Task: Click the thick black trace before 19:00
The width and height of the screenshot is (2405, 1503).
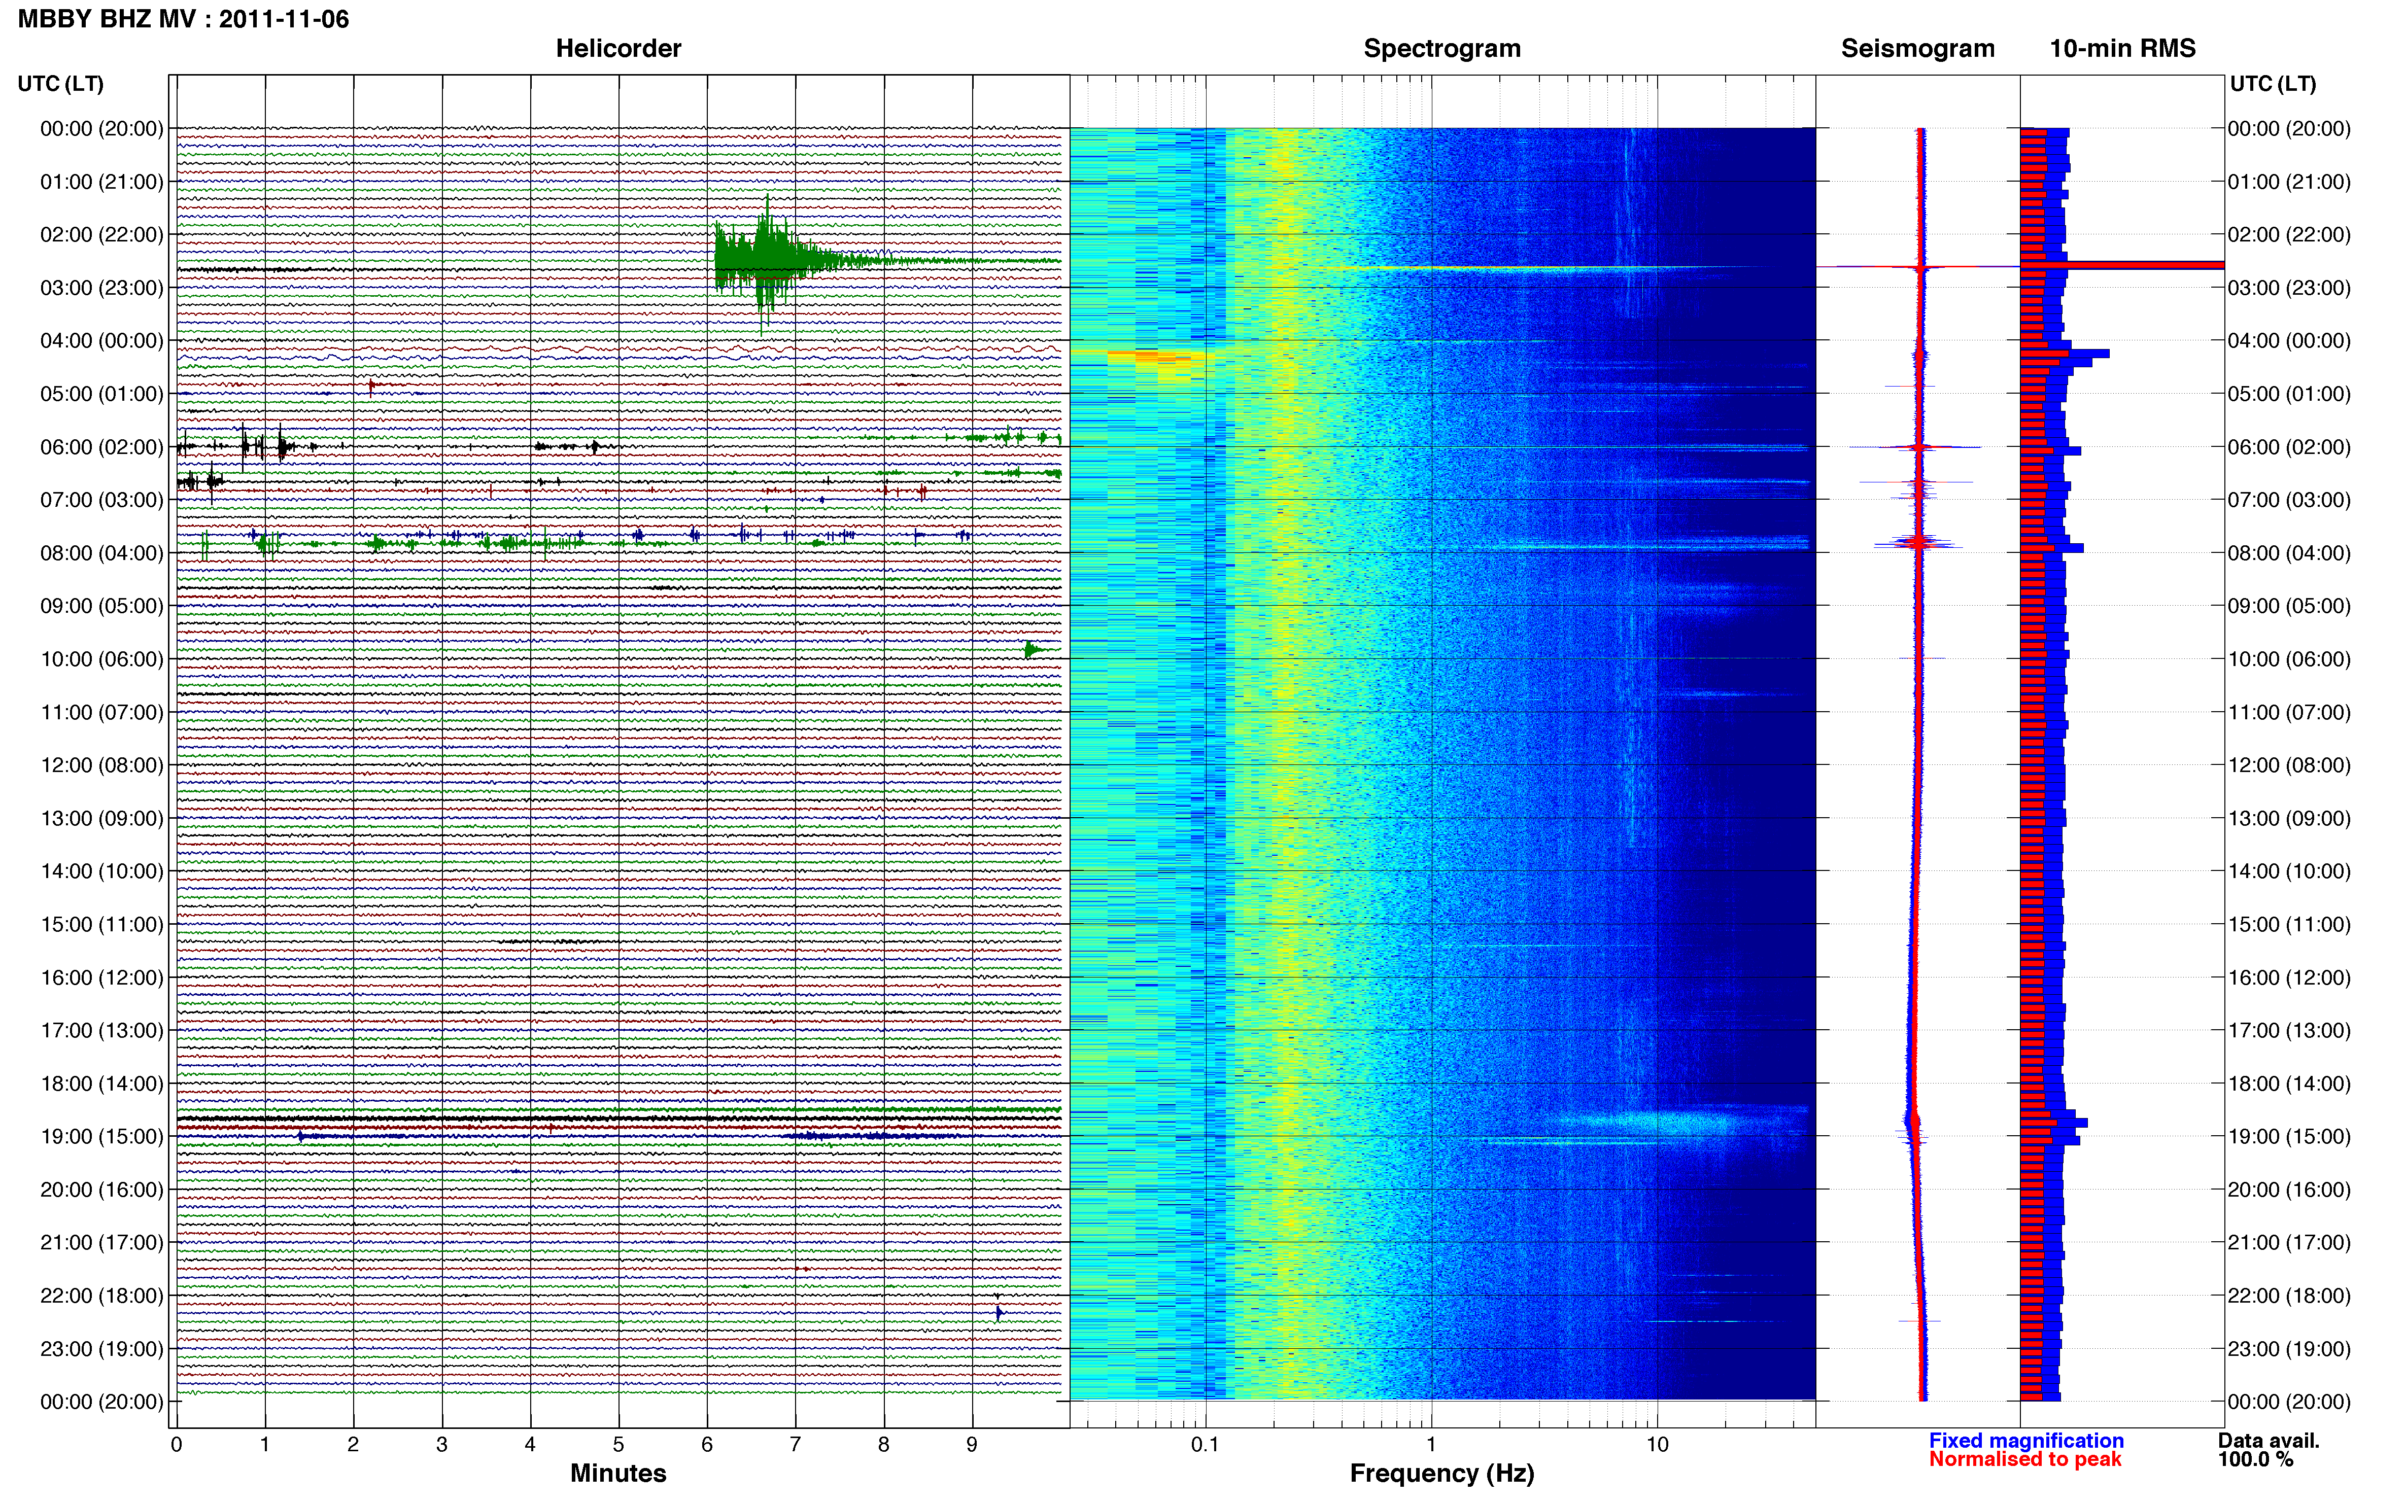Action: click(x=619, y=1120)
